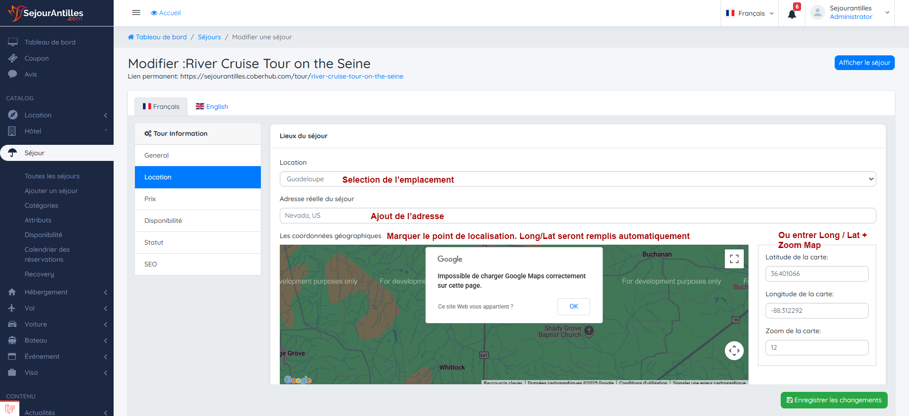Open Avis reviews in sidebar
Viewport: 909px width, 416px height.
click(31, 74)
